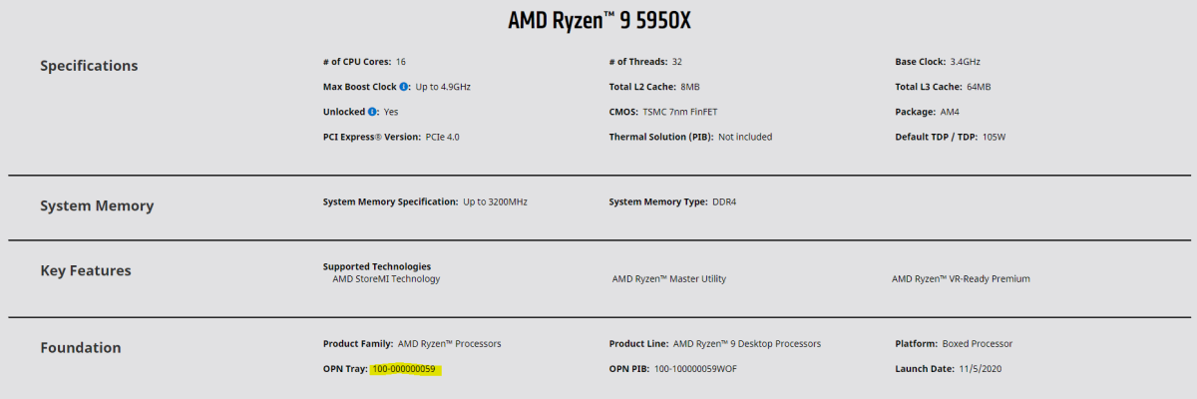
Task: Click AMD Ryzen VR-Ready Premium entry
Action: click(961, 279)
